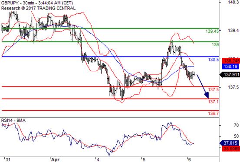Click the 31 date axis label

click(x=8, y=160)
